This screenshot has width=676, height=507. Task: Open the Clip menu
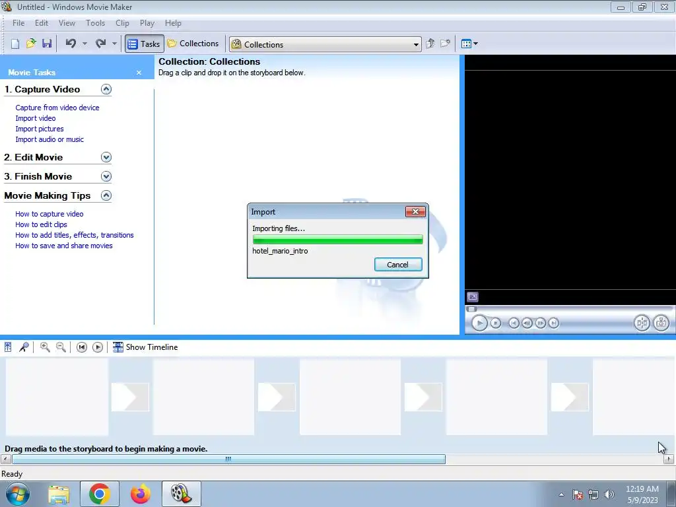click(122, 23)
